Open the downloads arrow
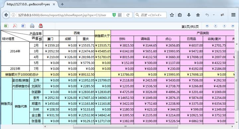The height and width of the screenshot is (129, 239). 189,15
